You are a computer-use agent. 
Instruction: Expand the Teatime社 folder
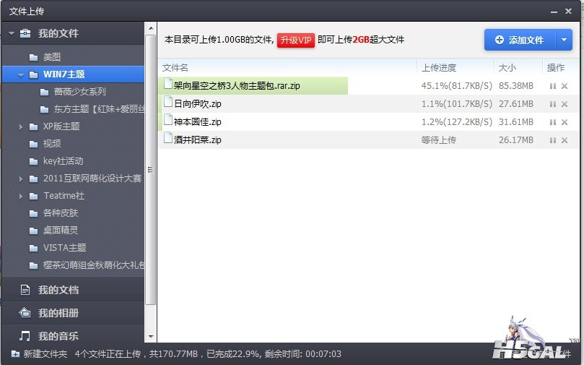pos(21,196)
